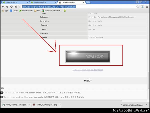Open the Chrome hamburger menu
The height and width of the screenshot is (113, 150).
point(147,7)
